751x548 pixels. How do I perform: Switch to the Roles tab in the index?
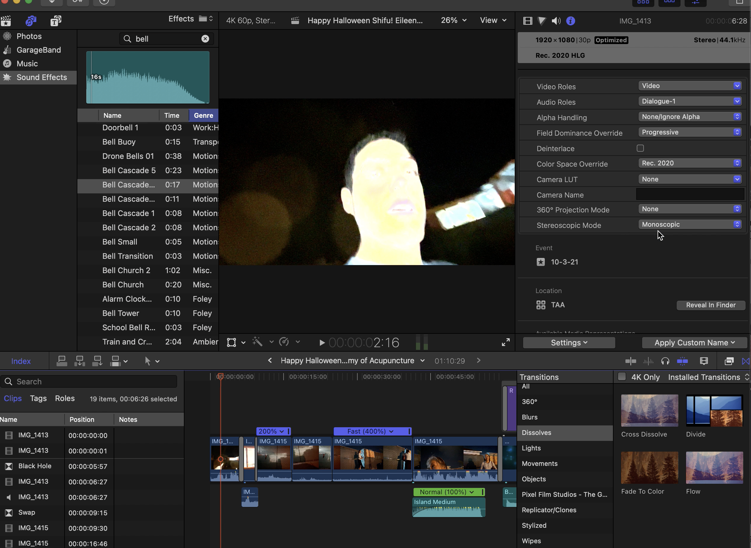tap(65, 398)
